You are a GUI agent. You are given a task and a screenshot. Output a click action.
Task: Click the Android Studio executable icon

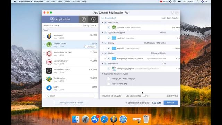click(x=114, y=27)
